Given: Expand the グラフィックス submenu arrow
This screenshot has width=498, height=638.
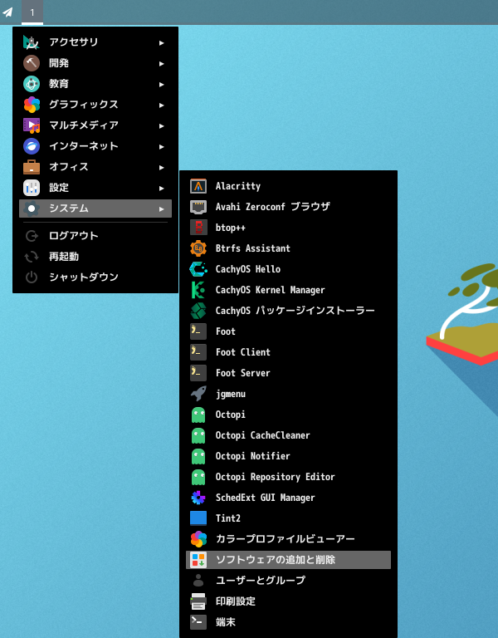Looking at the screenshot, I should tap(161, 105).
